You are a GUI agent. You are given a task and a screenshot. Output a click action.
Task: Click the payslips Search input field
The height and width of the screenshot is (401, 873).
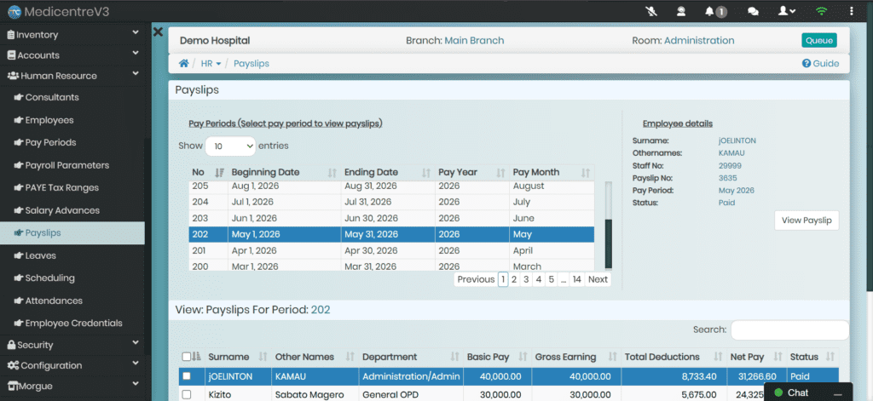(789, 329)
